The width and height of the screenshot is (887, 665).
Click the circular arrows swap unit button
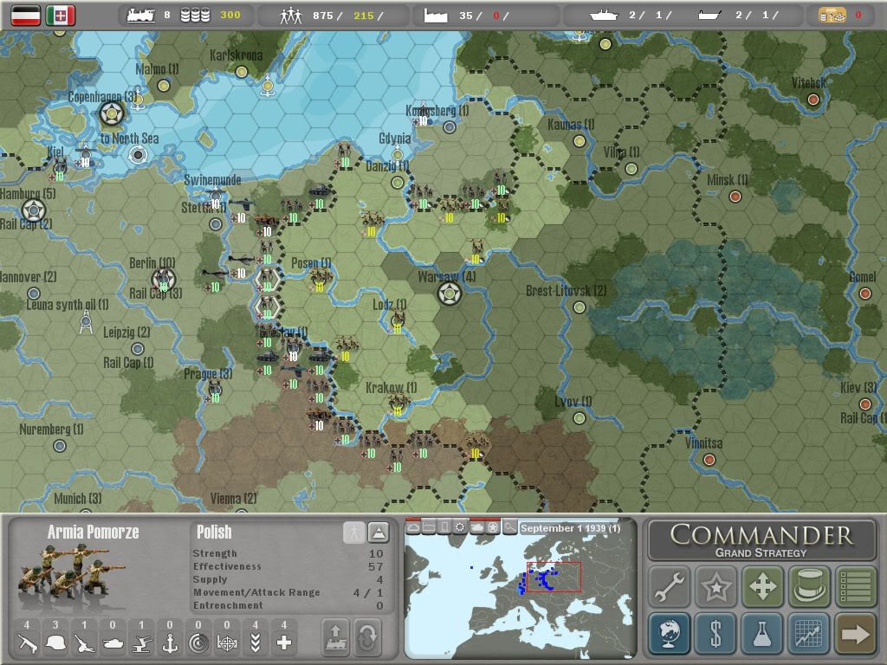click(x=367, y=638)
